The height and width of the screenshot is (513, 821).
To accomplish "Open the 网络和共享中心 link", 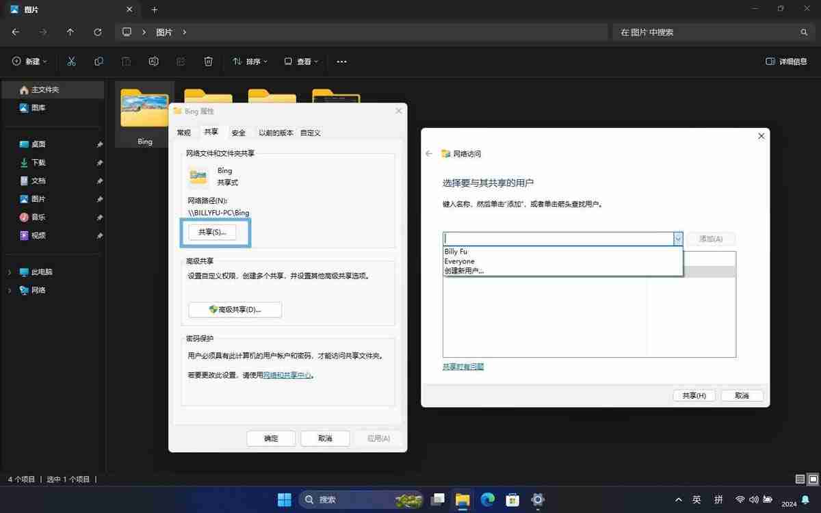I will click(287, 375).
